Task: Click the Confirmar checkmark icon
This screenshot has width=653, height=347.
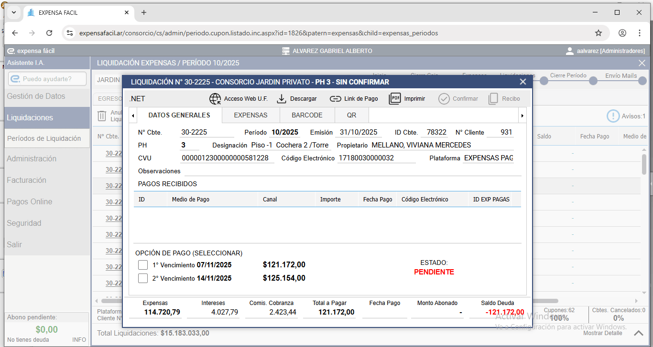Action: (444, 99)
